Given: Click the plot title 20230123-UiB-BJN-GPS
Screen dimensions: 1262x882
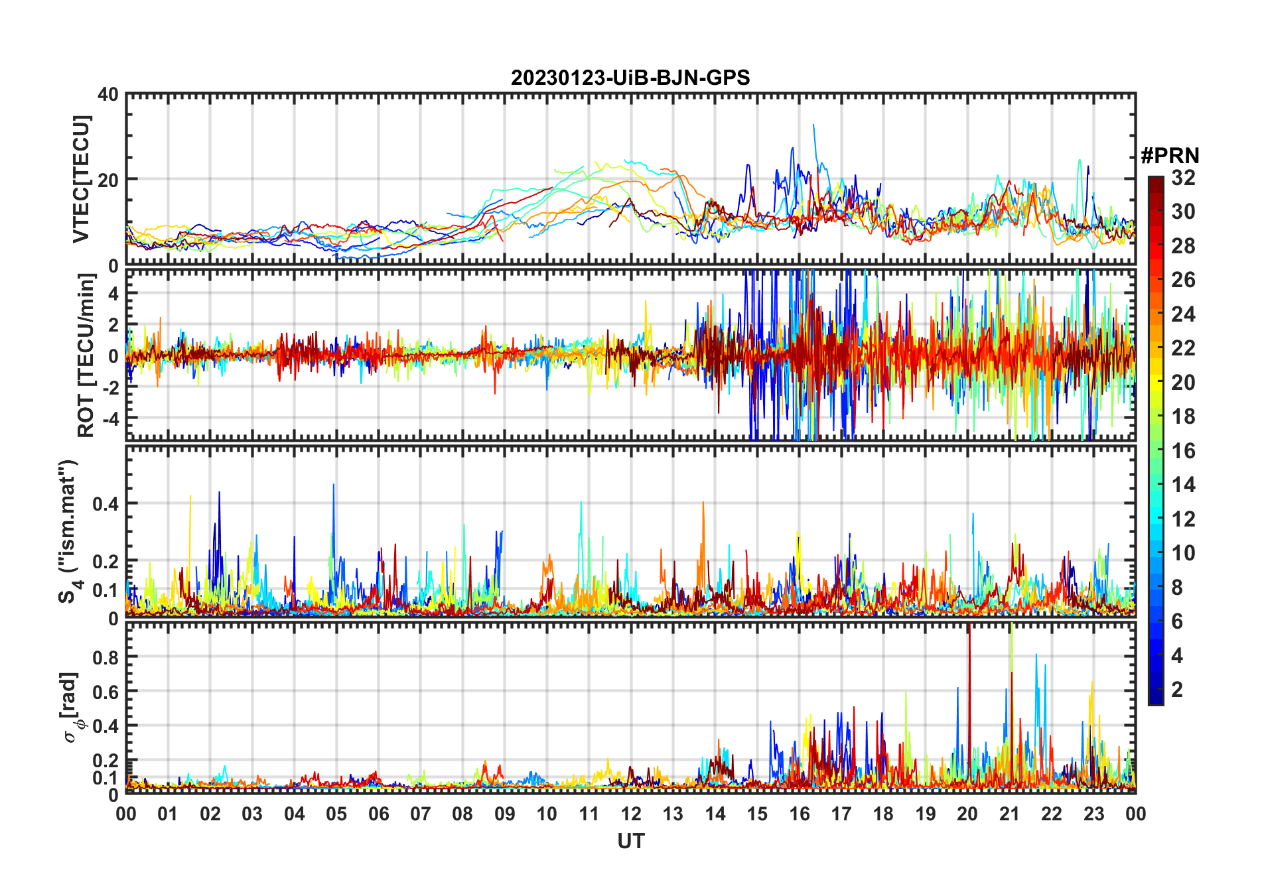Looking at the screenshot, I should click(630, 78).
